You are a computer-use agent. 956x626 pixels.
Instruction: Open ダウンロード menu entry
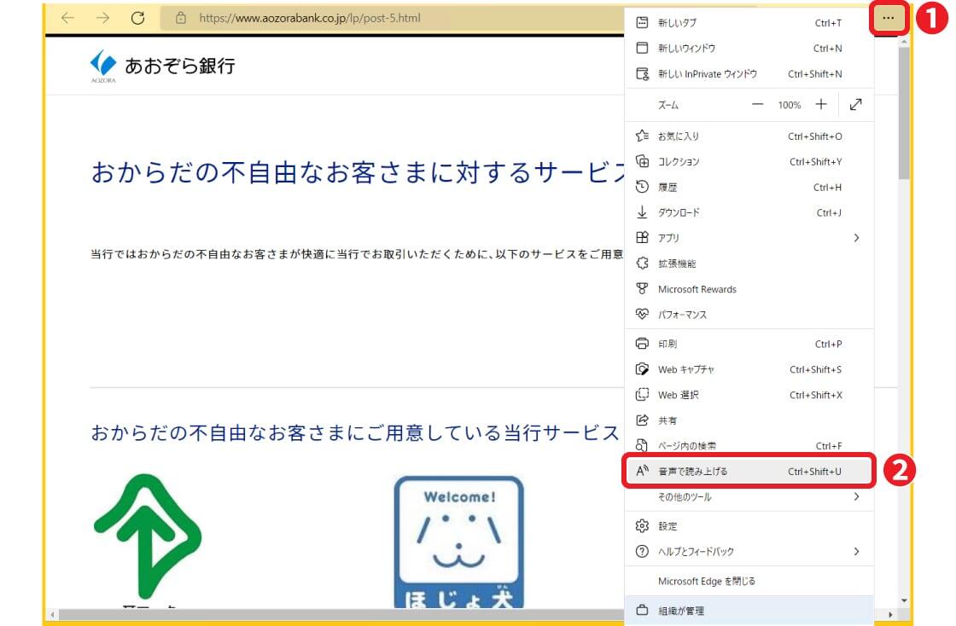679,212
